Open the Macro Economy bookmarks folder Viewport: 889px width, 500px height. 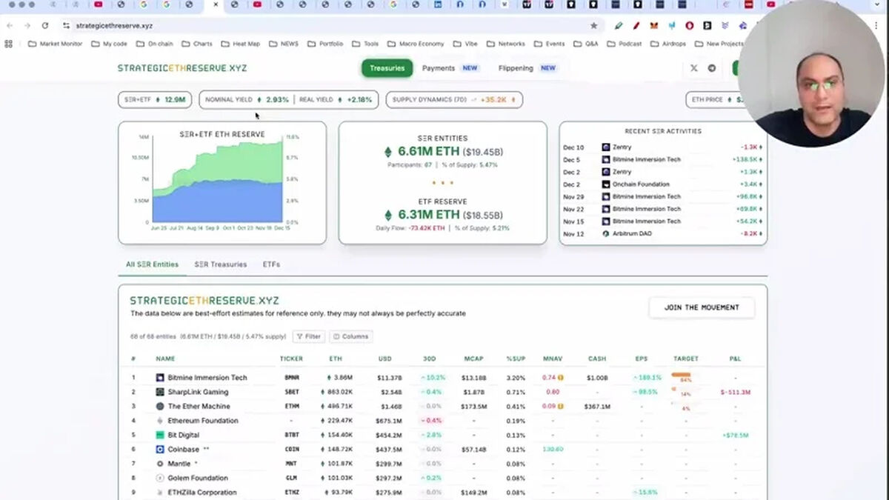point(415,44)
